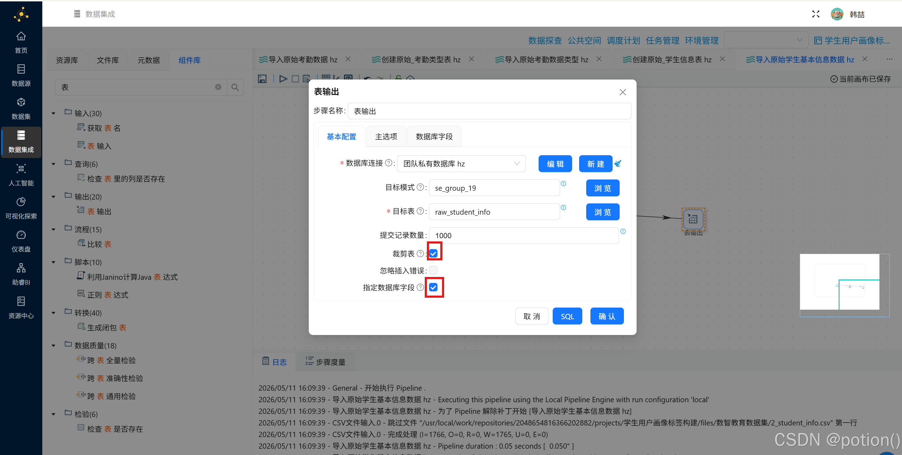Open 人工智能 in the left sidebar

click(21, 175)
